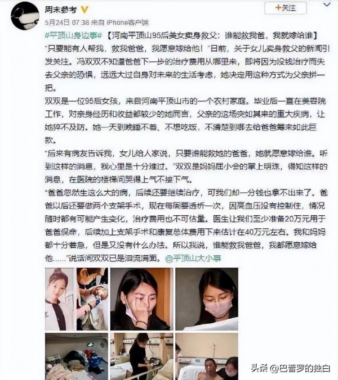Viewport: 338px width, 380px height.
Task: Open the post timestamp 5月24日 07:38
Action: tap(67, 22)
